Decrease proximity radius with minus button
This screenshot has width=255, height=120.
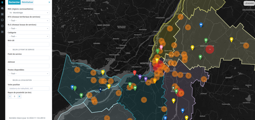click(10, 96)
